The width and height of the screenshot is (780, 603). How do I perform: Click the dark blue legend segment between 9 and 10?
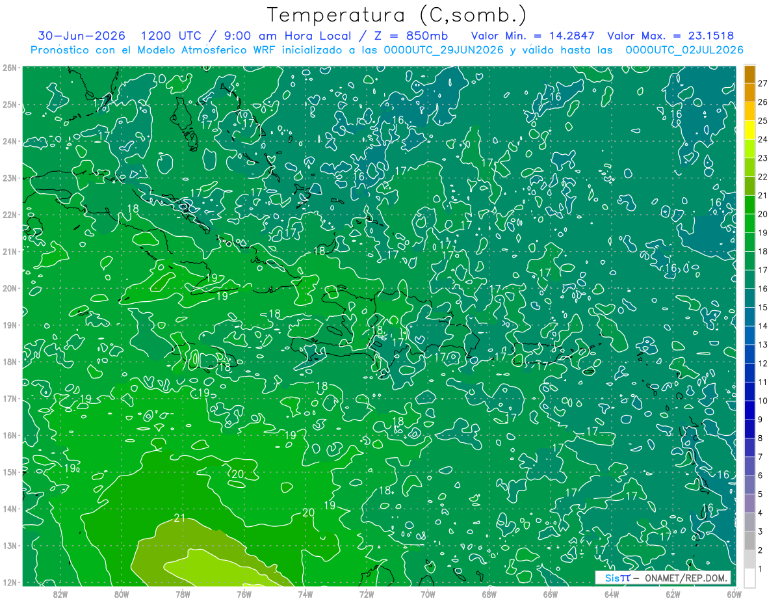point(750,410)
